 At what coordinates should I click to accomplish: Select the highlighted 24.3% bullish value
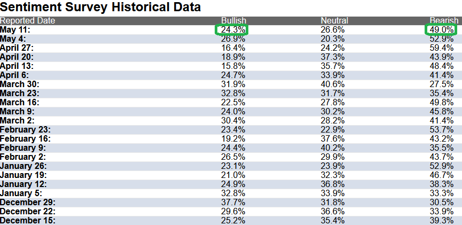232,30
